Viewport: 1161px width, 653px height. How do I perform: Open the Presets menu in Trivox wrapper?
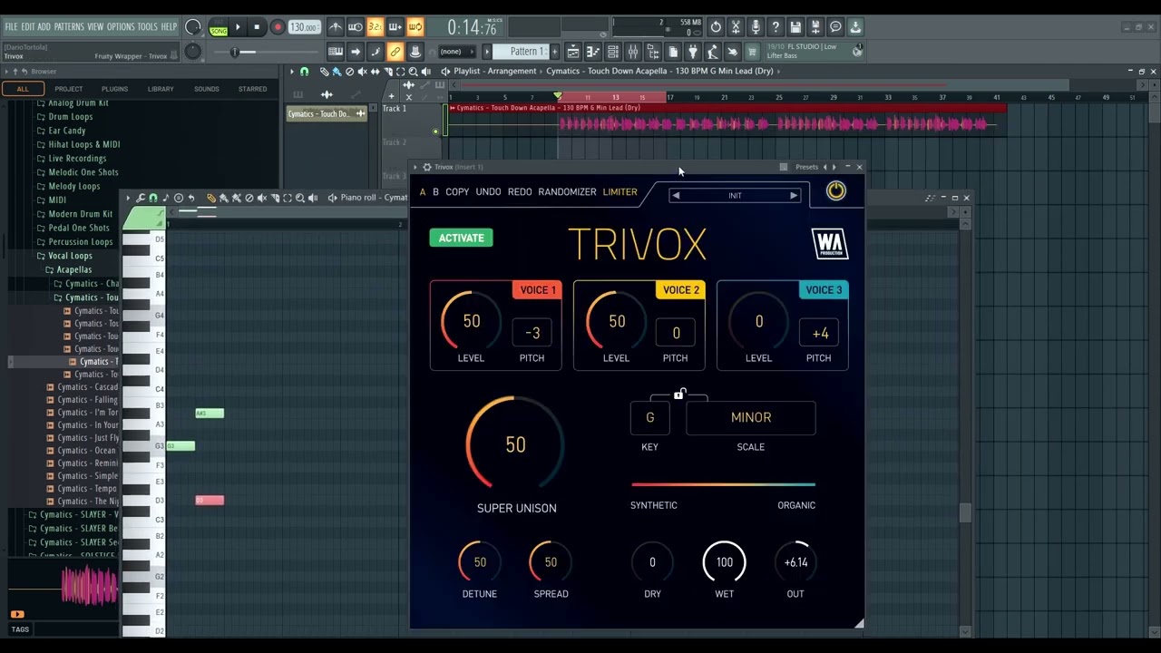pyautogui.click(x=806, y=167)
